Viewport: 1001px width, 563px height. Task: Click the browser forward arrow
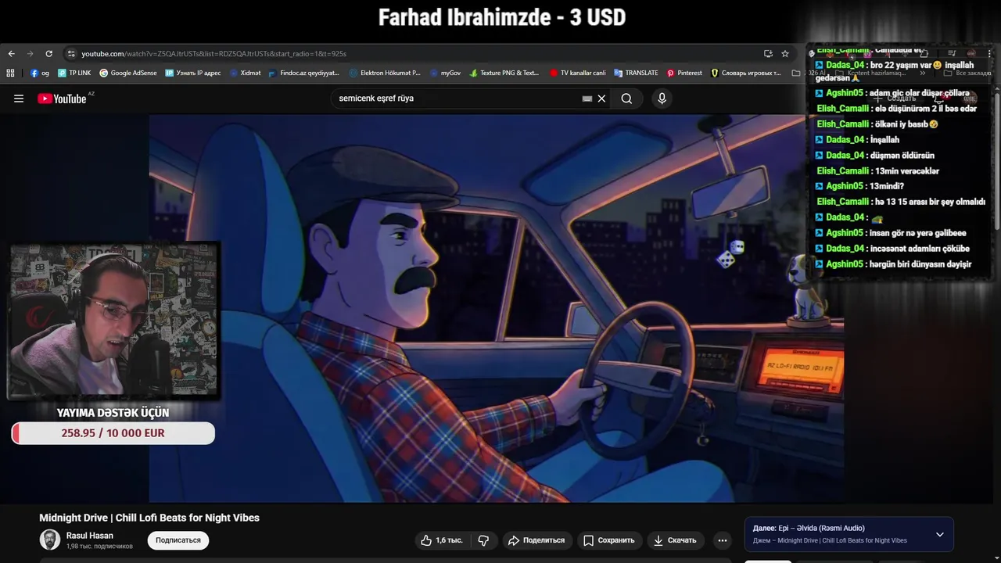(30, 54)
